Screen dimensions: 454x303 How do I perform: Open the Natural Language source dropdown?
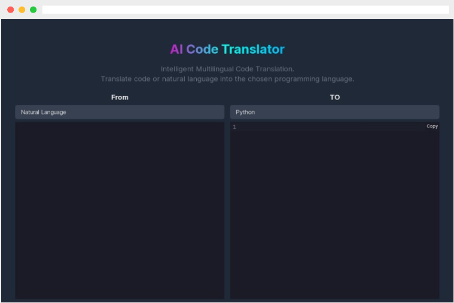tap(120, 112)
